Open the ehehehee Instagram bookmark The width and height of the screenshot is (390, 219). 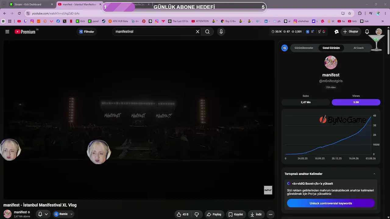(301, 21)
